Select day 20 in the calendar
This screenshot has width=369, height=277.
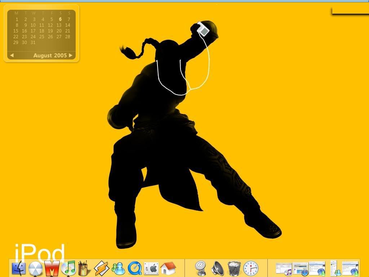pos(59,31)
